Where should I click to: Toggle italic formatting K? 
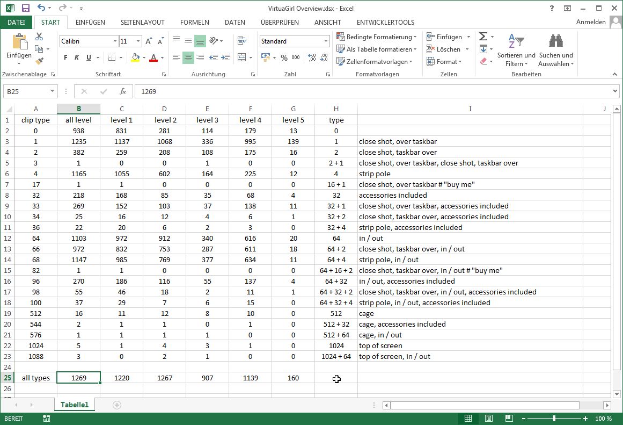(x=77, y=57)
